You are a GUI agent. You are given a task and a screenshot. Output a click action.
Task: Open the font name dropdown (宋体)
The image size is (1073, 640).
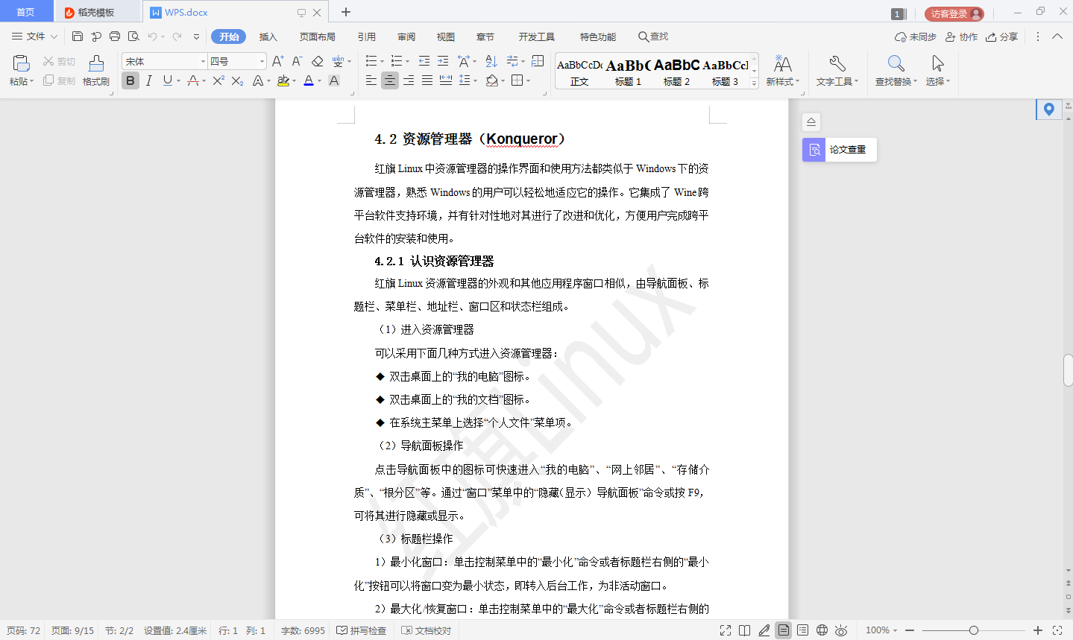click(x=202, y=61)
